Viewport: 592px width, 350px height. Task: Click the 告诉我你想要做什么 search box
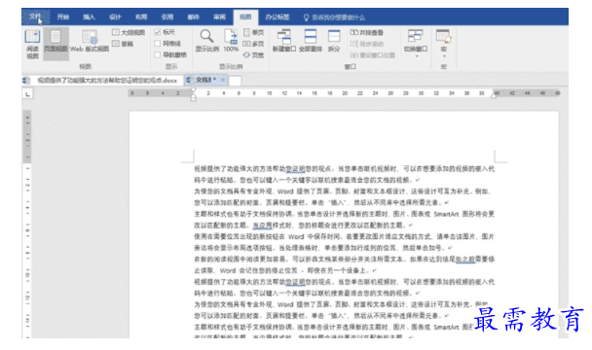tap(338, 17)
